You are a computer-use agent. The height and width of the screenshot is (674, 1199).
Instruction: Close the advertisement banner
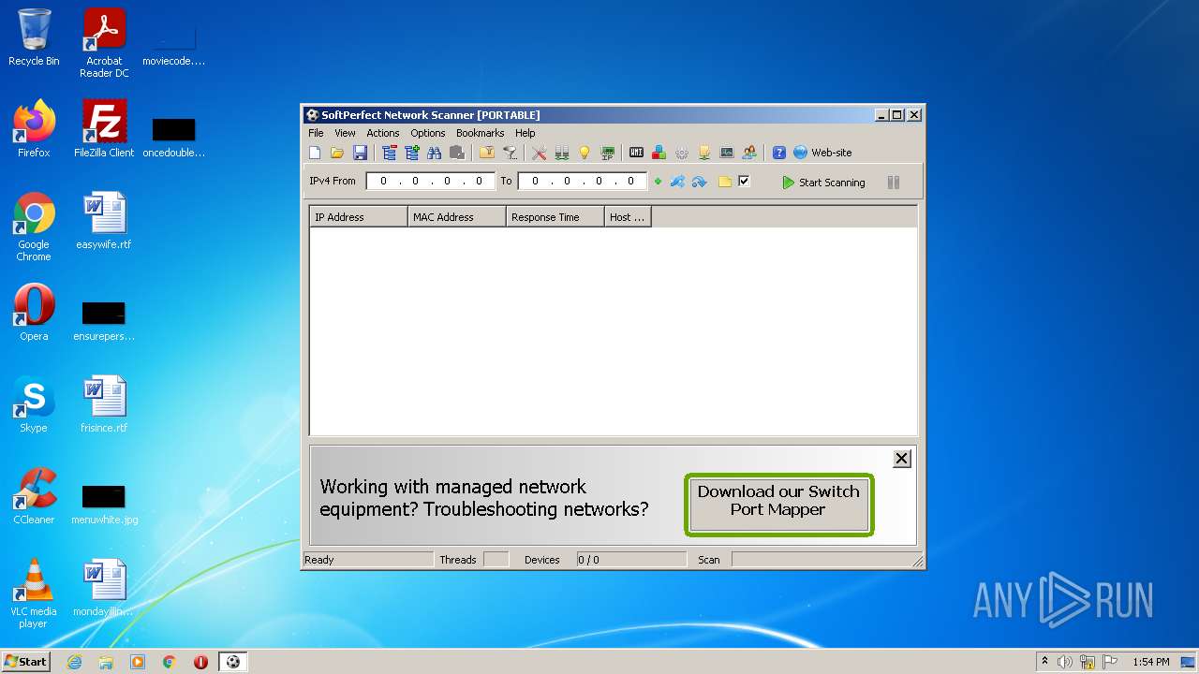[901, 459]
